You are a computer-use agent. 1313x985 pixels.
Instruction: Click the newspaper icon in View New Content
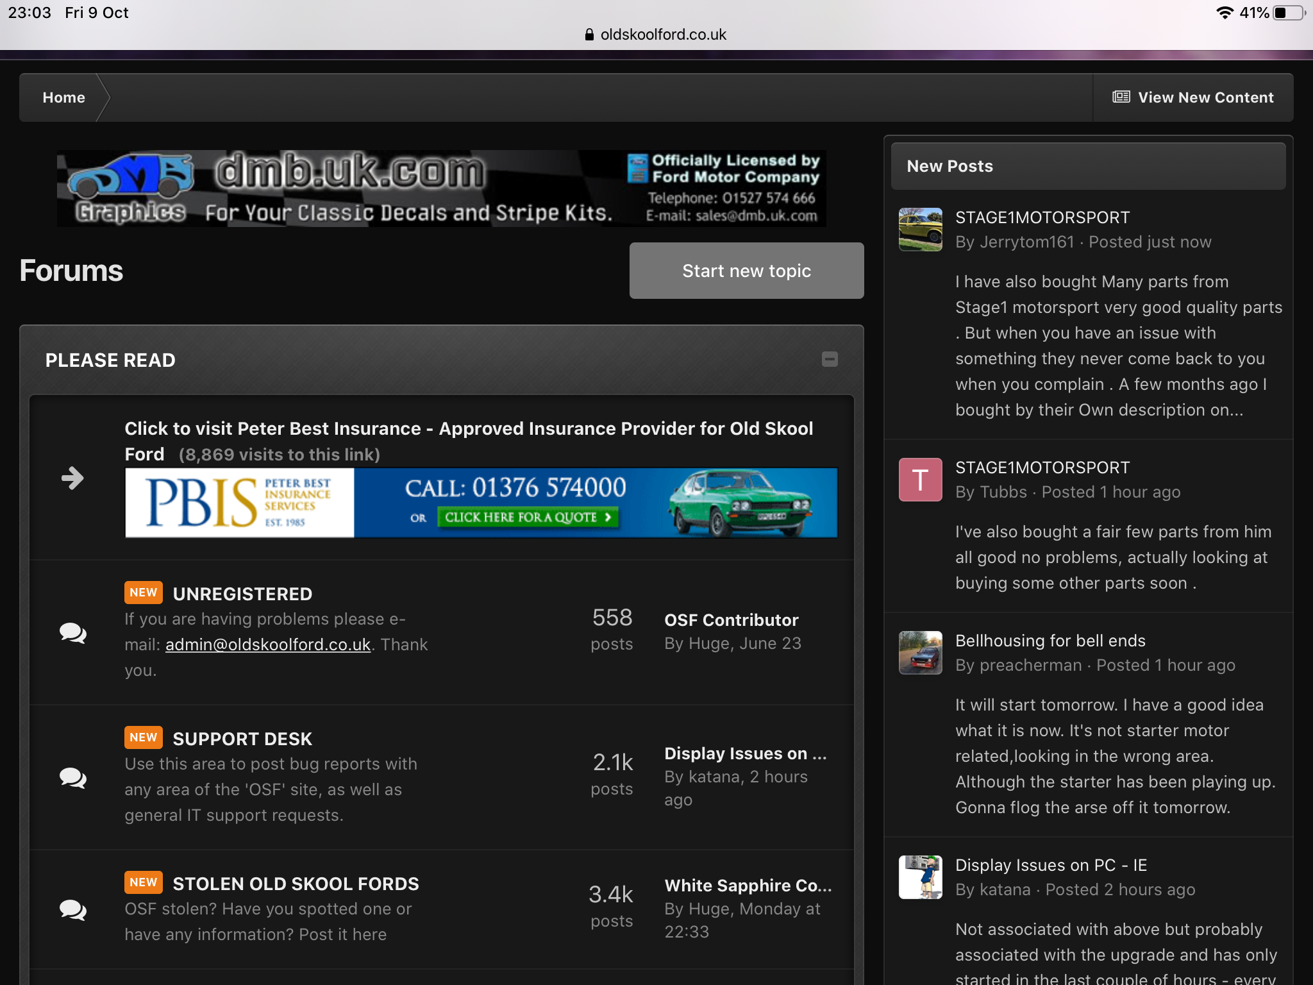(x=1121, y=97)
